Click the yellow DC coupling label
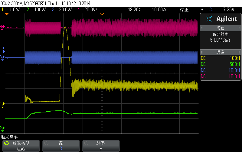The image size is (242, 152). (x=203, y=58)
